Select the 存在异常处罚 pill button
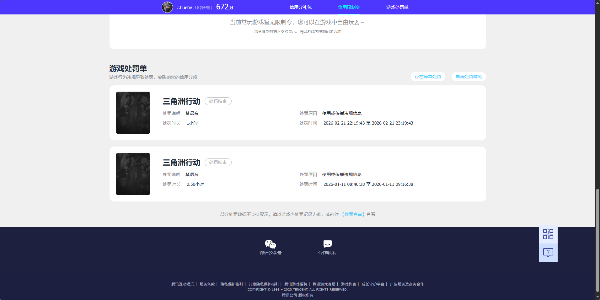600x300 pixels. click(428, 77)
